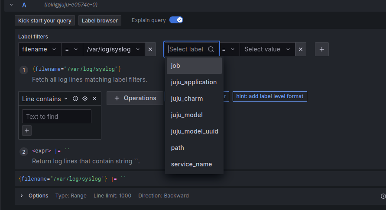Screen dimensions: 386x210
Task: Remove the Line contains operation
Action: (x=94, y=99)
